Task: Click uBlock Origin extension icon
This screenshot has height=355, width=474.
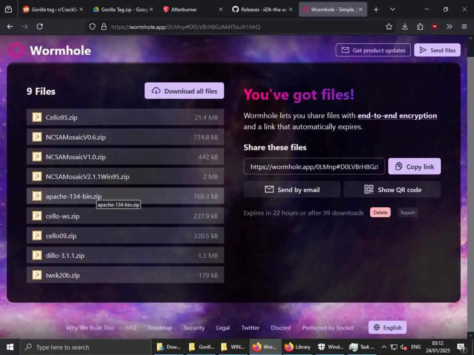Action: point(434,27)
